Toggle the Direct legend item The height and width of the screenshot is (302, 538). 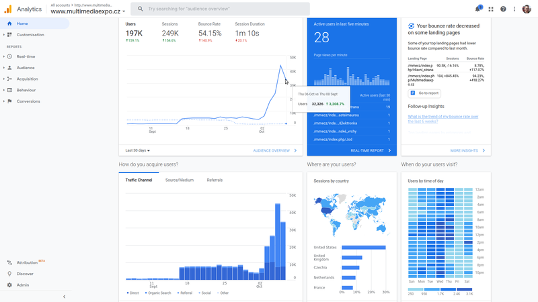pos(132,293)
